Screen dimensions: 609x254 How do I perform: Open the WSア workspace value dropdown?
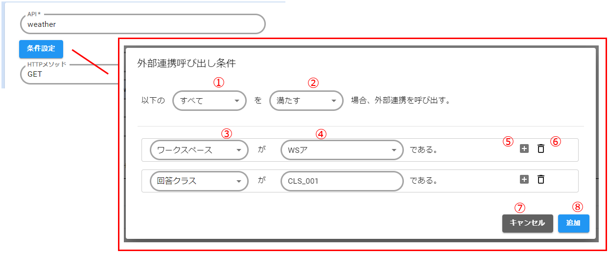(x=342, y=150)
